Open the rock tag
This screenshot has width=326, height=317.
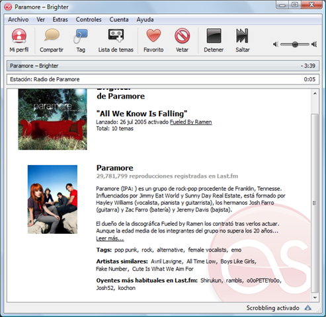[x=147, y=250]
